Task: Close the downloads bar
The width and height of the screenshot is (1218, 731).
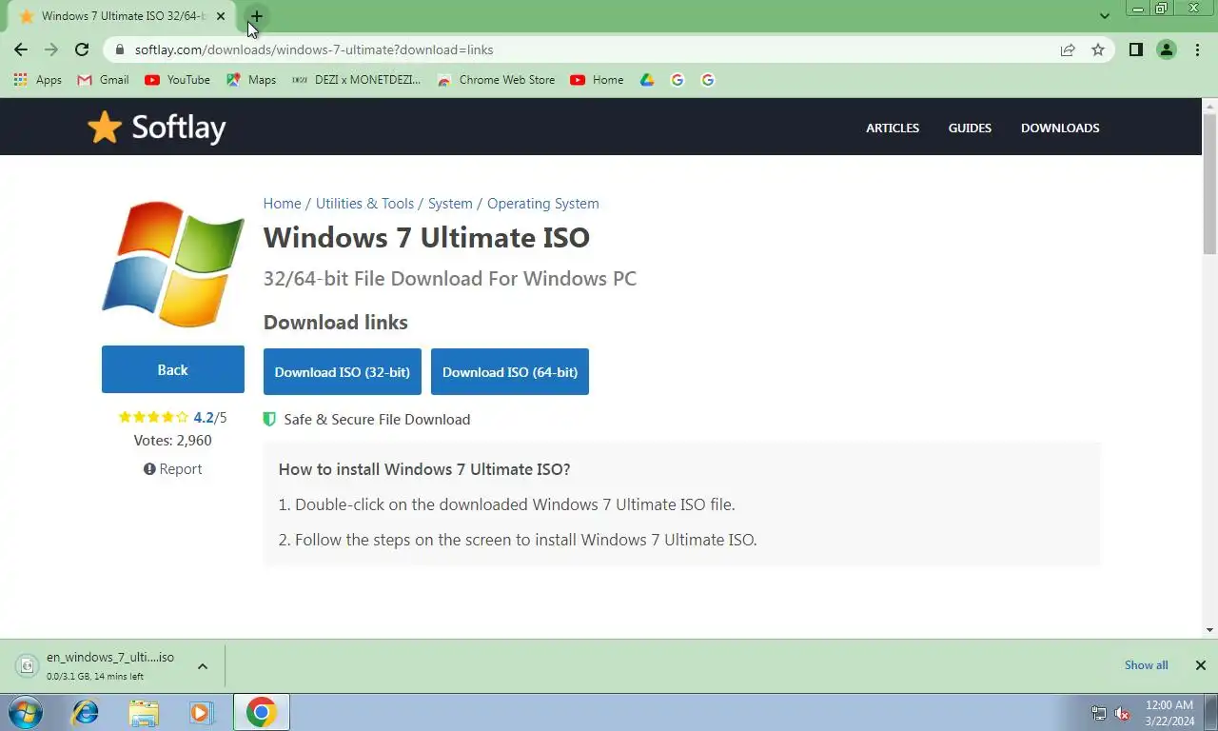Action: point(1200,665)
